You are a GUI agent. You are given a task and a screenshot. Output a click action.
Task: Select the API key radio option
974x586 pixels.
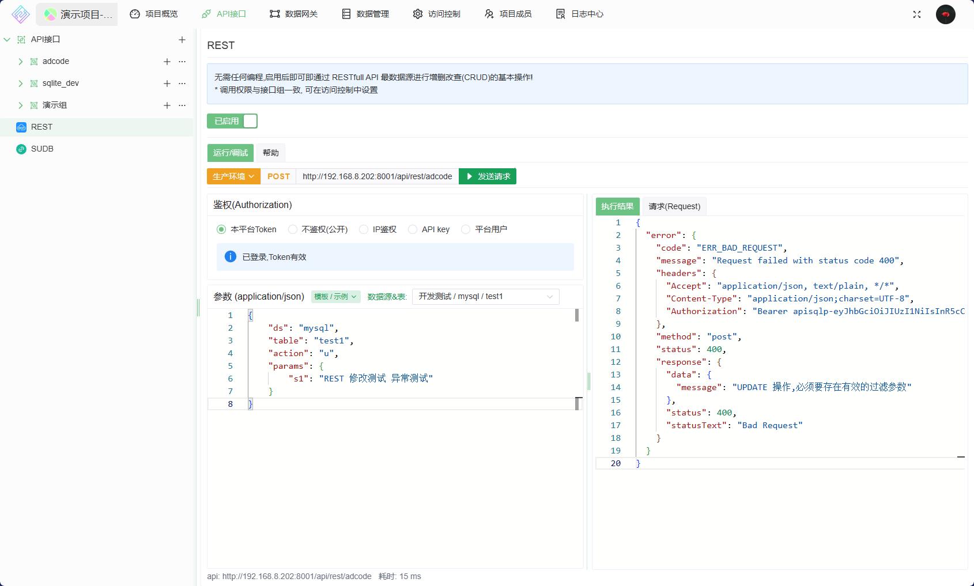pos(413,229)
